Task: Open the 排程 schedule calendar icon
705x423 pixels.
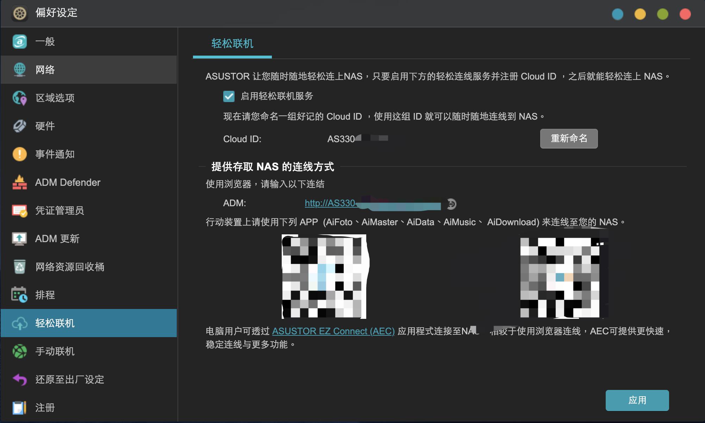Action: 20,295
